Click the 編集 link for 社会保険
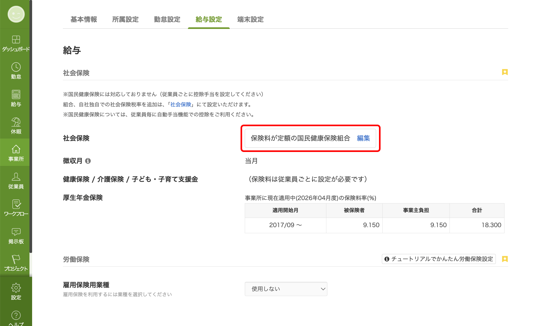The height and width of the screenshot is (326, 539). [363, 138]
